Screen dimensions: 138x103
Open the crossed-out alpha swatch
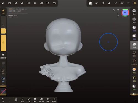(3, 91)
